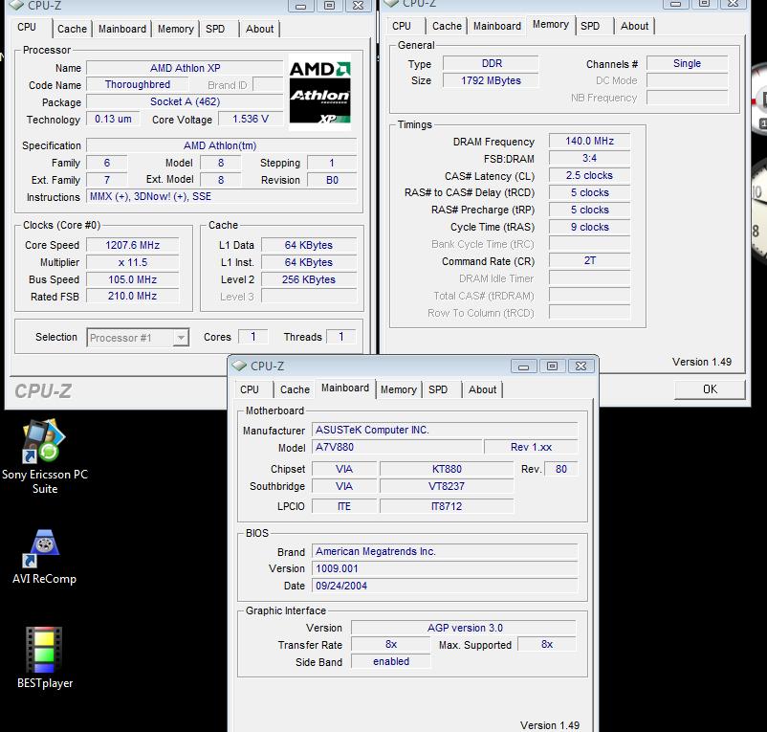Click Side Band value enabled
The image size is (767, 732).
click(391, 661)
